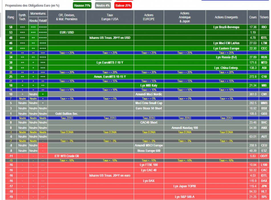The height and width of the screenshot is (200, 271).
Task: Click the Rang column header
Action: point(11,17)
